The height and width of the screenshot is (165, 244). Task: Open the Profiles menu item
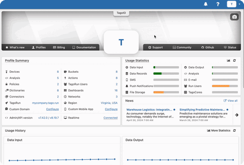tap(39, 48)
